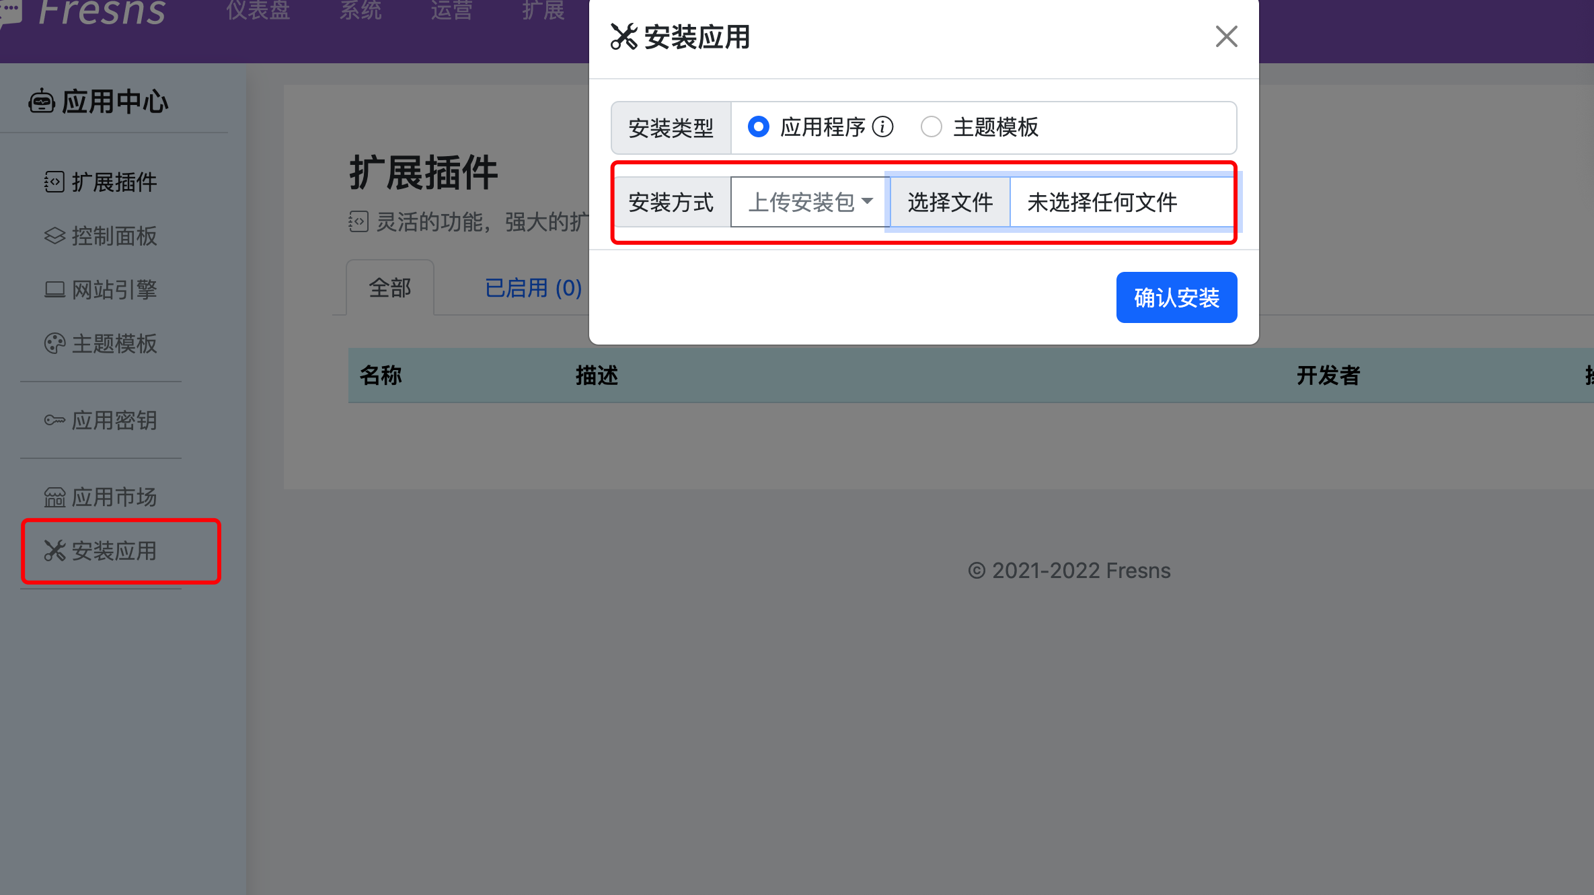Image resolution: width=1594 pixels, height=895 pixels.
Task: Open 应用密钥 in the sidebar
Action: [x=101, y=421]
